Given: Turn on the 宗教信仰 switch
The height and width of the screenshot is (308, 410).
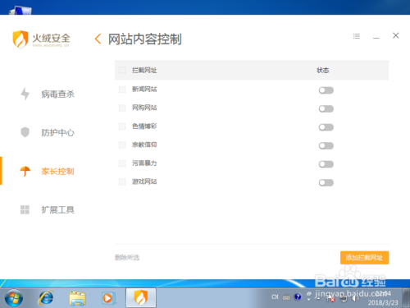Looking at the screenshot, I should [x=326, y=145].
